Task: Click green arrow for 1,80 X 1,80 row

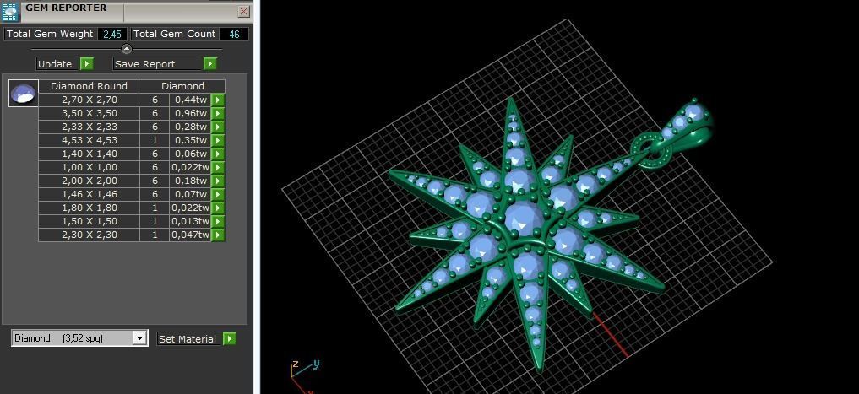Action: pyautogui.click(x=218, y=208)
